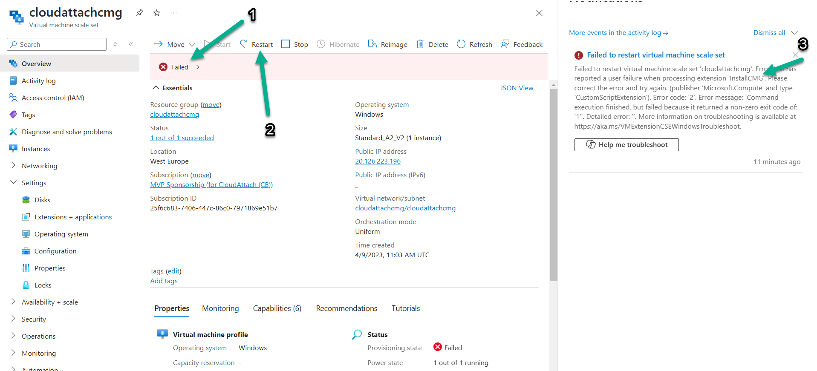
Task: Focus the sidebar Search field
Action: (57, 44)
